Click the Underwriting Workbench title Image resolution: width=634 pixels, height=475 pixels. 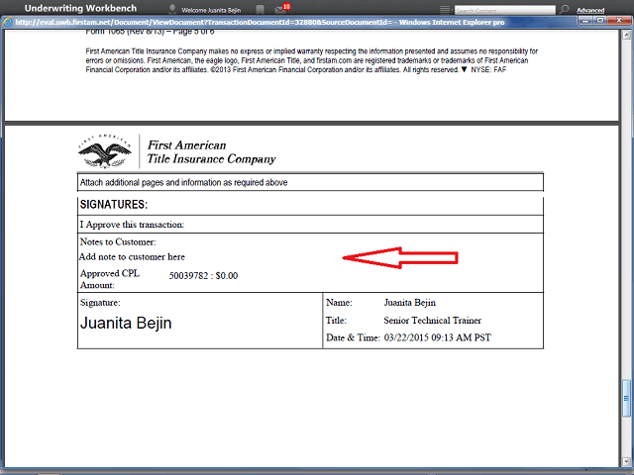pyautogui.click(x=80, y=9)
